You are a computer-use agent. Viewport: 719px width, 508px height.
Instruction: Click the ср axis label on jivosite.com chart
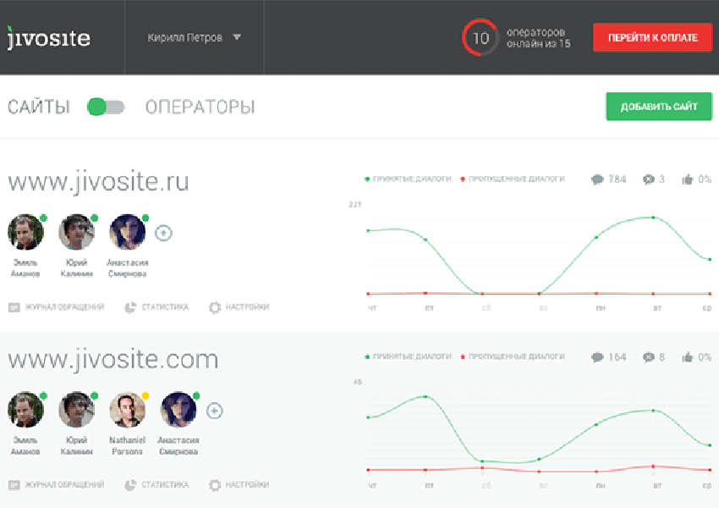click(706, 485)
